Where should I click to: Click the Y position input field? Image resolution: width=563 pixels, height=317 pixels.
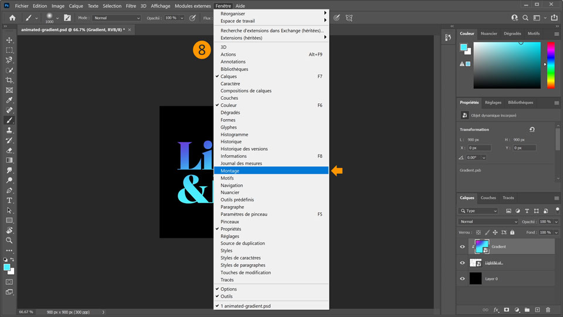pyautogui.click(x=524, y=148)
